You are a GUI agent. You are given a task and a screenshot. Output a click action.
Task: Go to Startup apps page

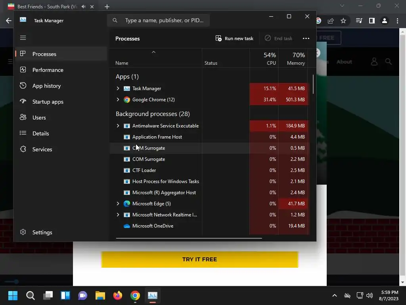tap(61, 102)
